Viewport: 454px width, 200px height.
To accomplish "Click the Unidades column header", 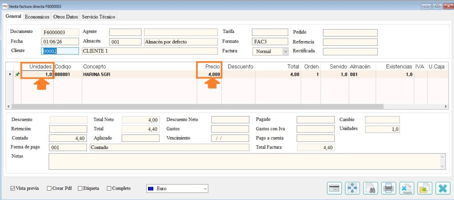I will click(37, 67).
